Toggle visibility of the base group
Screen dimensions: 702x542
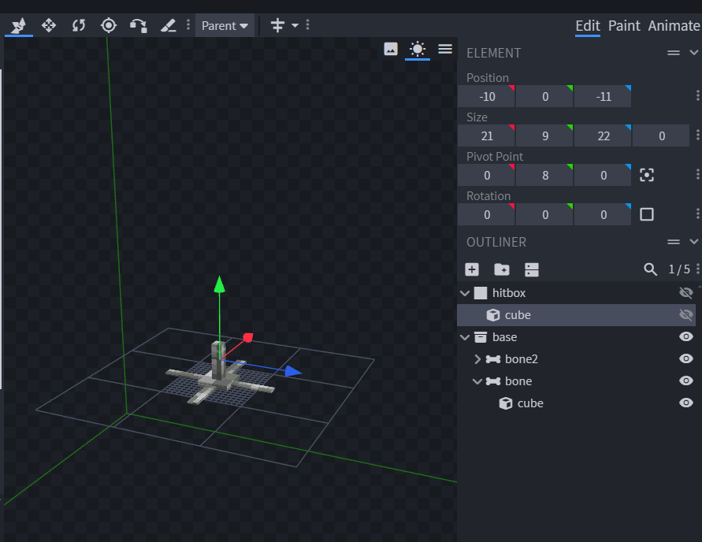(686, 337)
